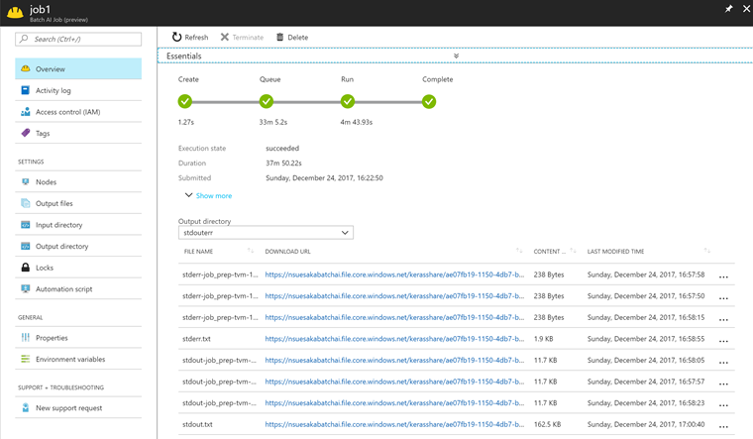
Task: Open the Overview menu item
Action: point(78,68)
